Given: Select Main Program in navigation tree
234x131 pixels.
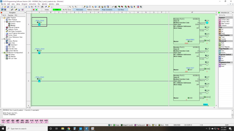Looking at the screenshot, I should (13, 20).
